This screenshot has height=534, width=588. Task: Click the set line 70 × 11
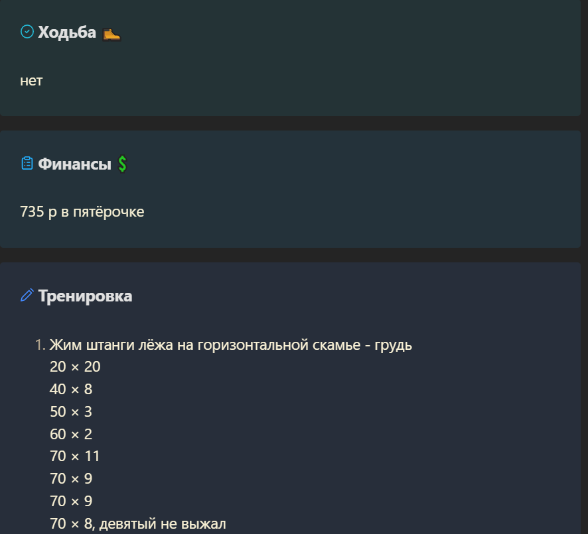(x=74, y=456)
